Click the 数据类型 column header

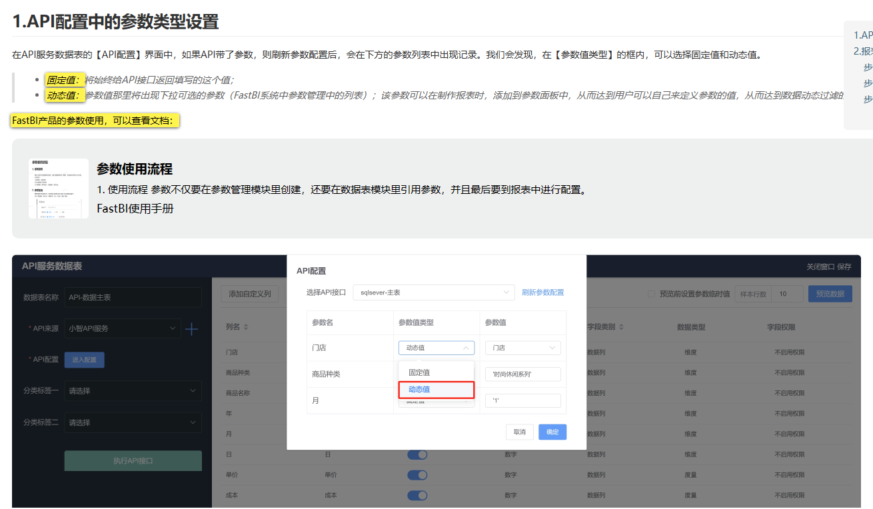point(691,327)
